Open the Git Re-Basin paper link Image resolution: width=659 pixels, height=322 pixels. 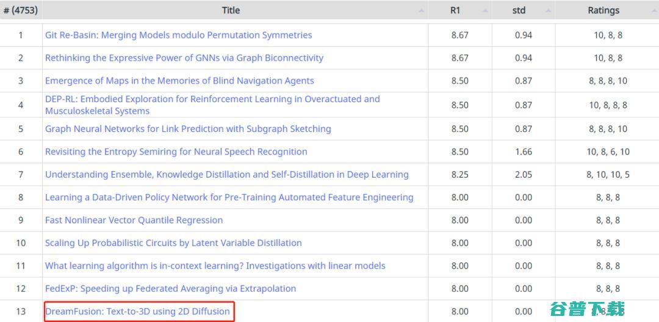click(x=178, y=35)
